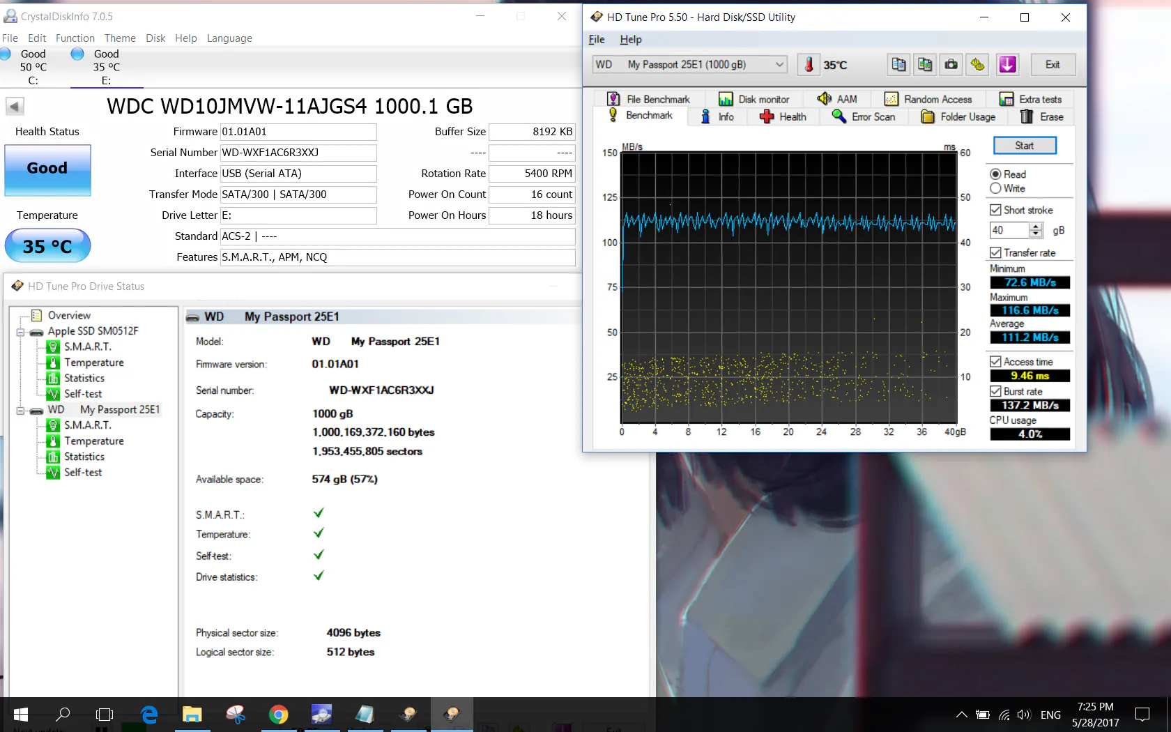
Task: Copy HD Tune info text to clipboard
Action: [898, 65]
